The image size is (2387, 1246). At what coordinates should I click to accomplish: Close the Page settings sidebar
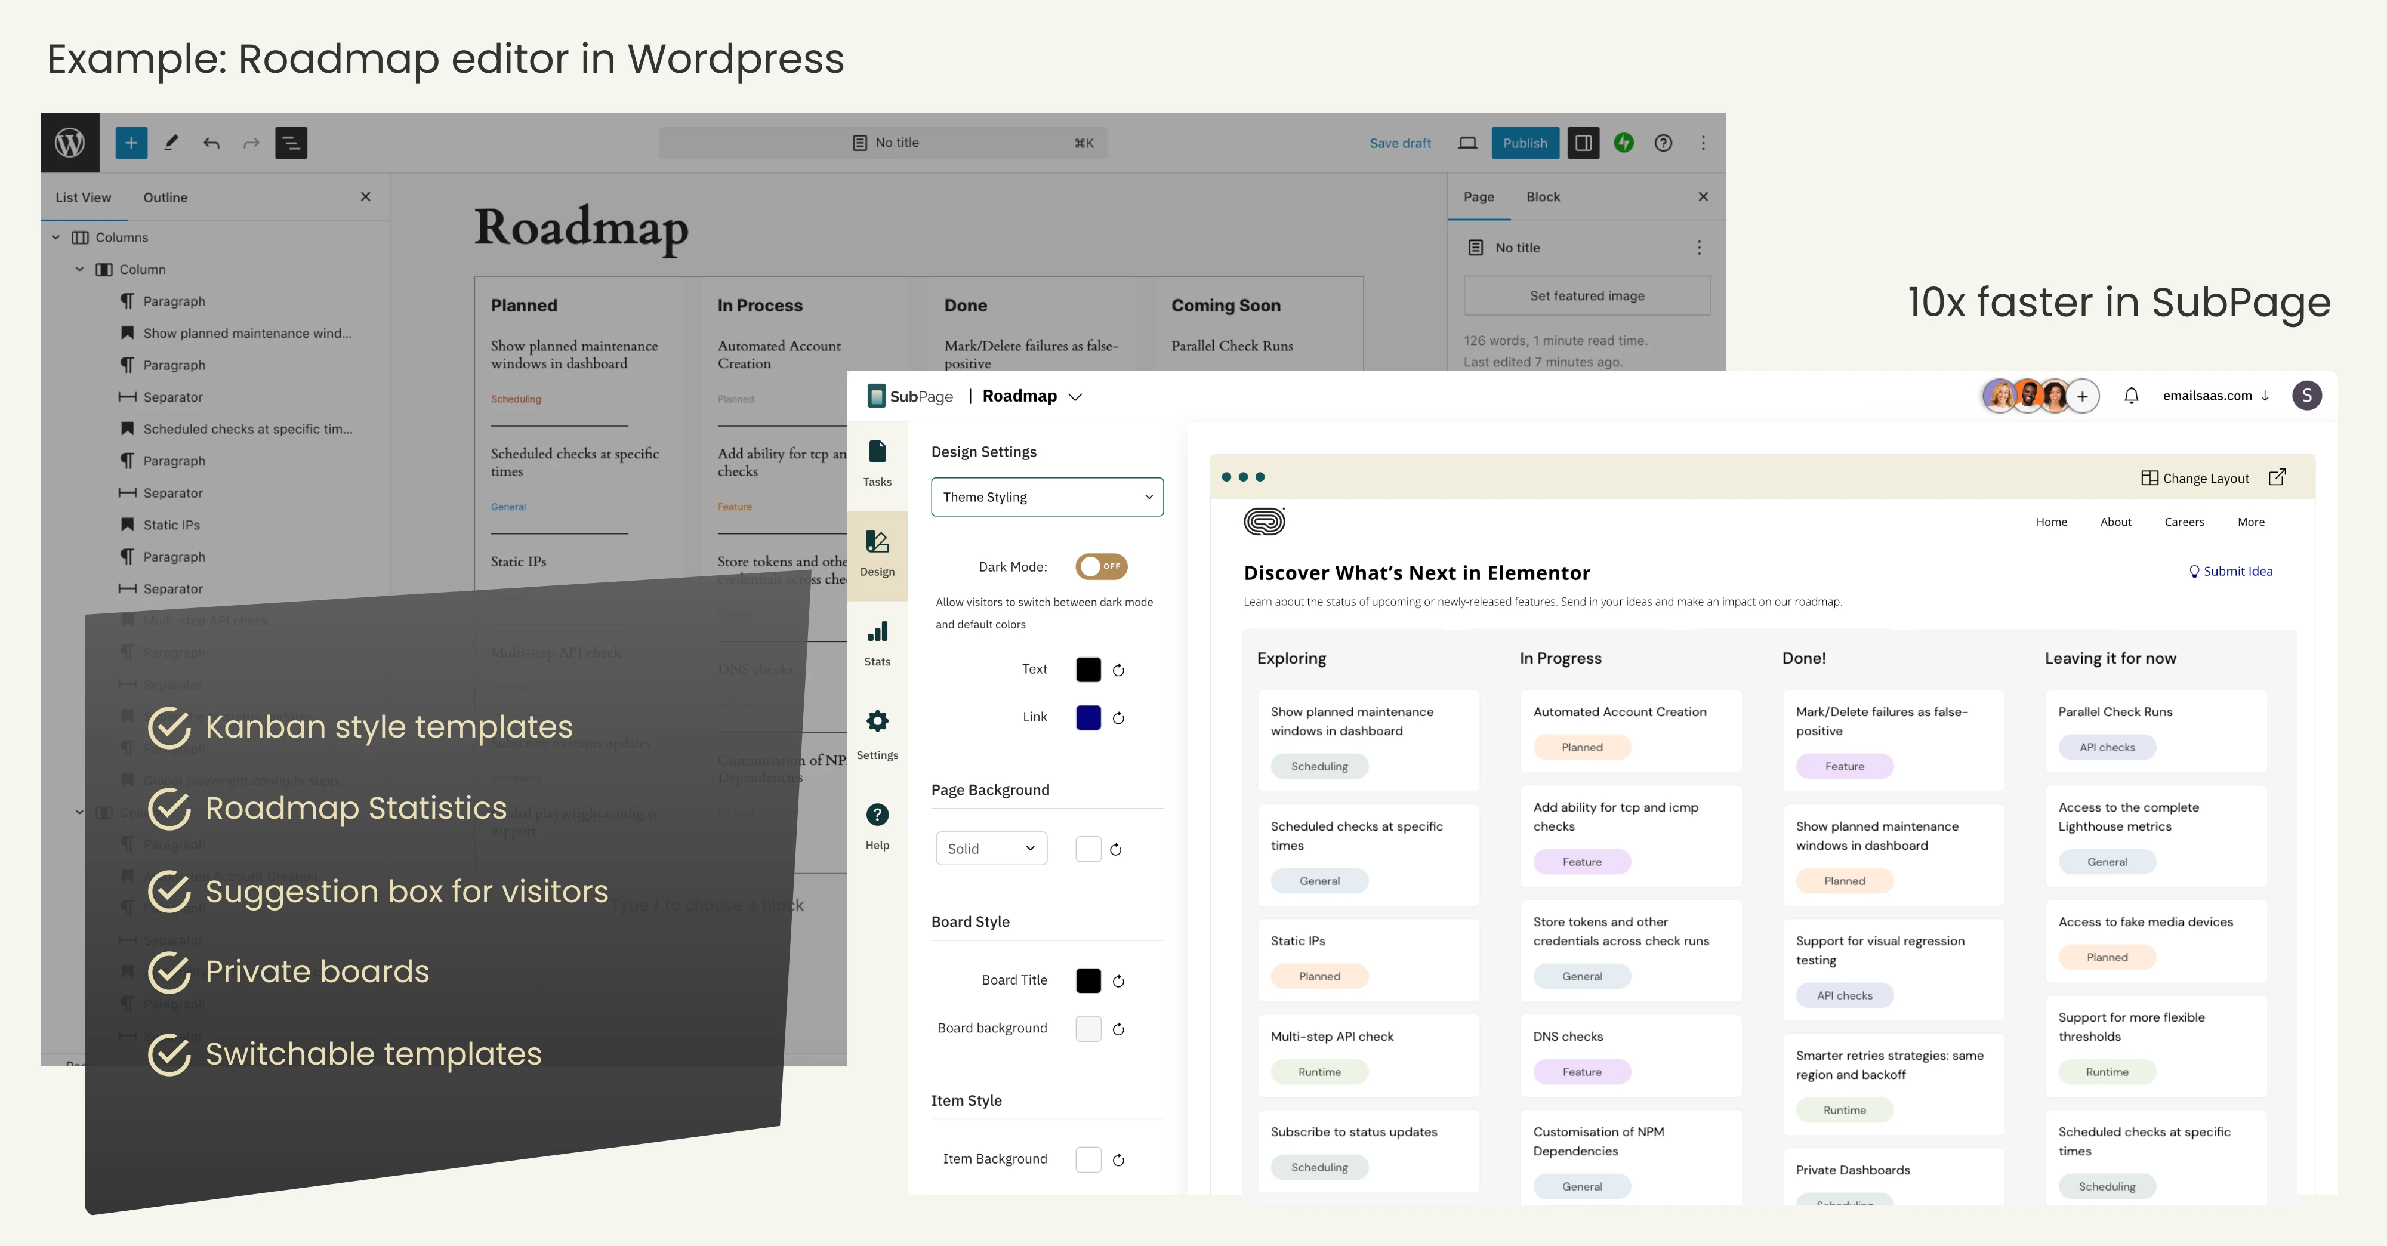(x=1703, y=196)
